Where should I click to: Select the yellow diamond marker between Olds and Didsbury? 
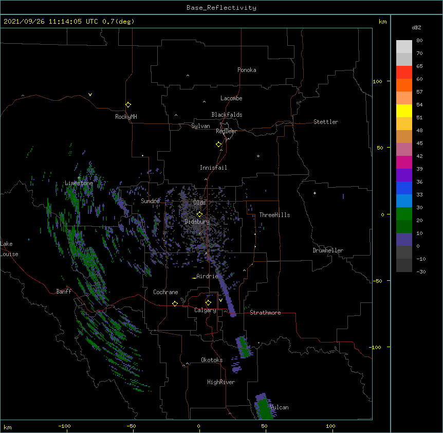(199, 214)
